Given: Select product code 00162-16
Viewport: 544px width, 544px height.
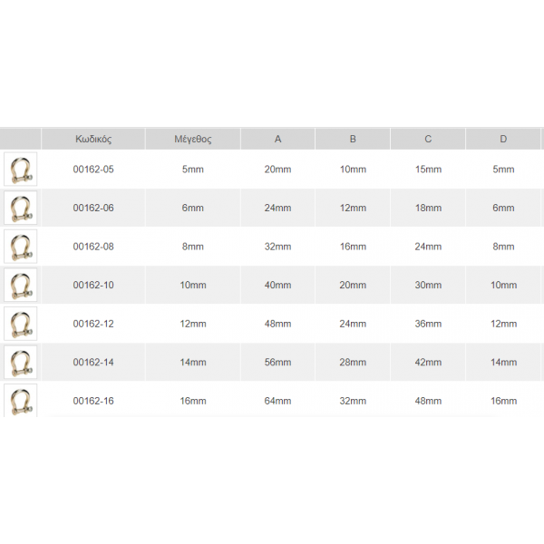Looking at the screenshot, I should click(93, 401).
